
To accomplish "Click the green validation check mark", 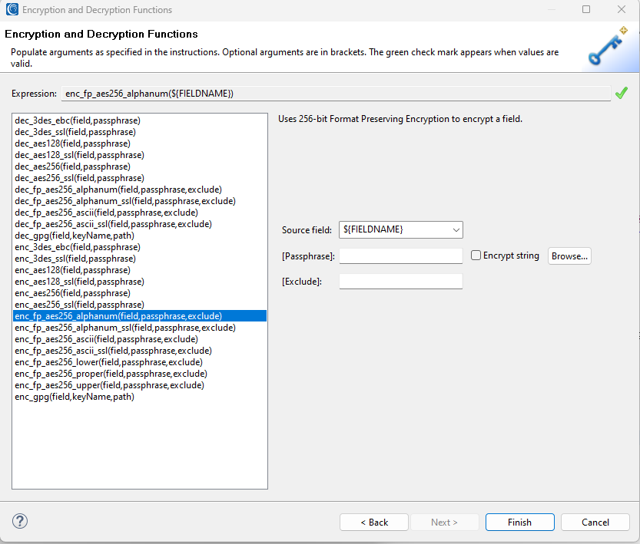I will tap(622, 93).
